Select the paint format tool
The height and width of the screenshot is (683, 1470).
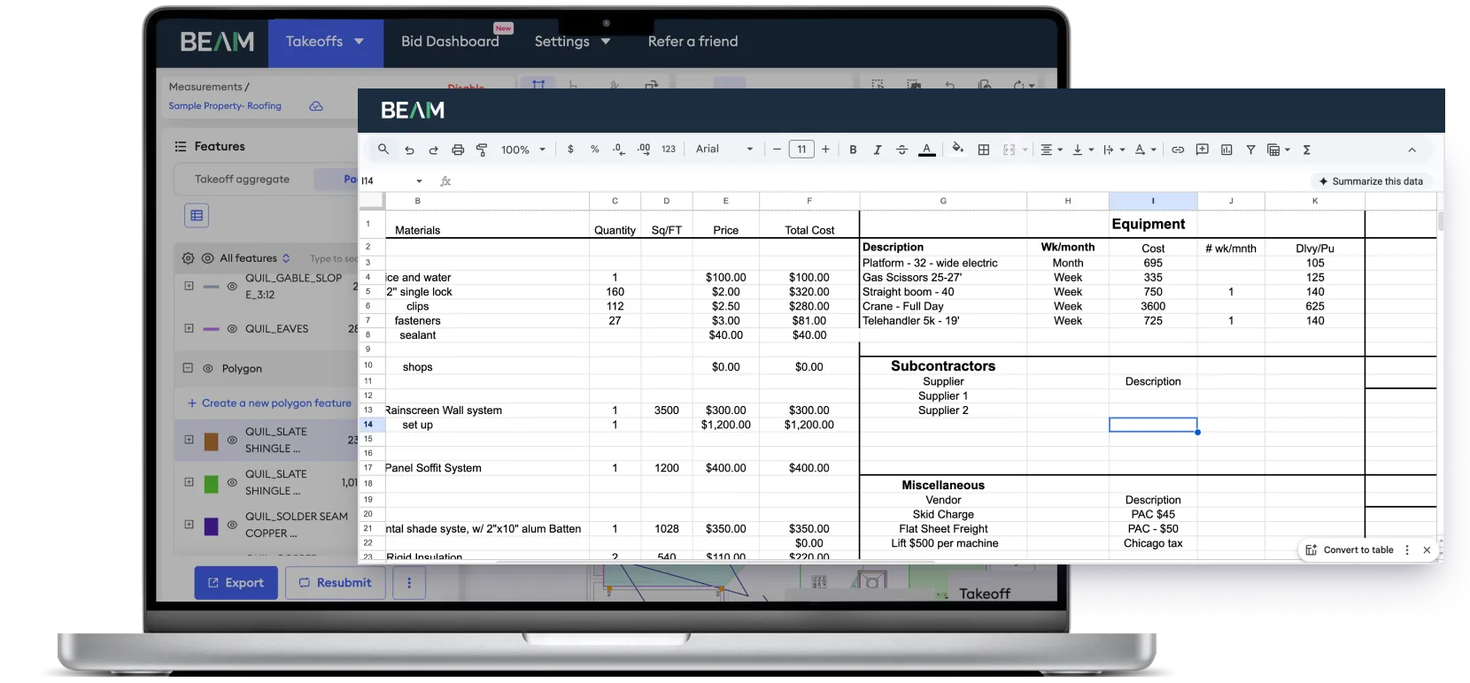pyautogui.click(x=482, y=150)
